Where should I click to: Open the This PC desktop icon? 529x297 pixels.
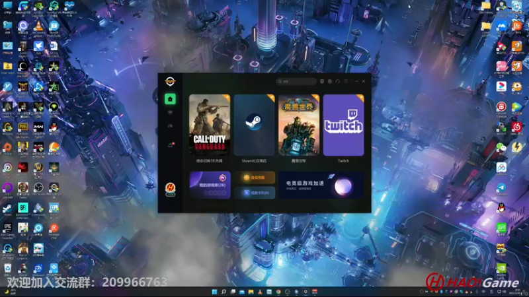pos(7,7)
